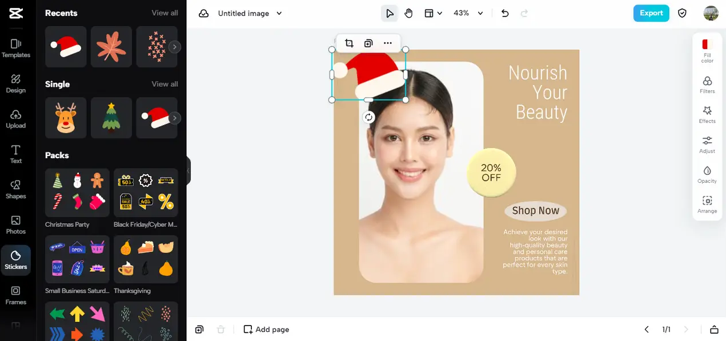Add the Santa hat sticker from Single
The height and width of the screenshot is (341, 726).
tap(154, 118)
